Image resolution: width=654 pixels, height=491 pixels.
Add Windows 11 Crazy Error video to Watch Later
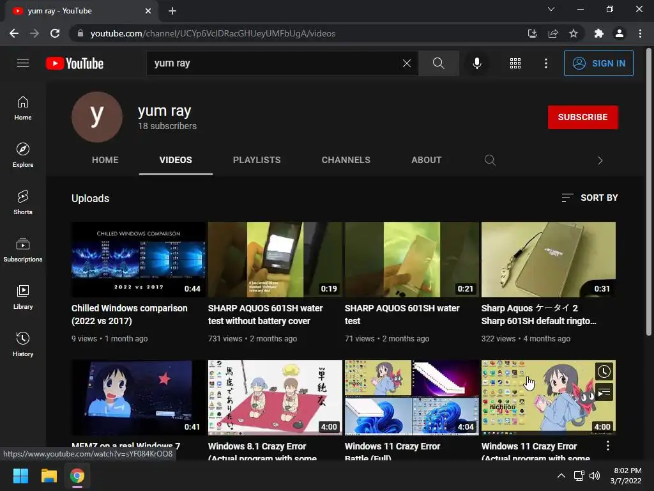(x=604, y=371)
